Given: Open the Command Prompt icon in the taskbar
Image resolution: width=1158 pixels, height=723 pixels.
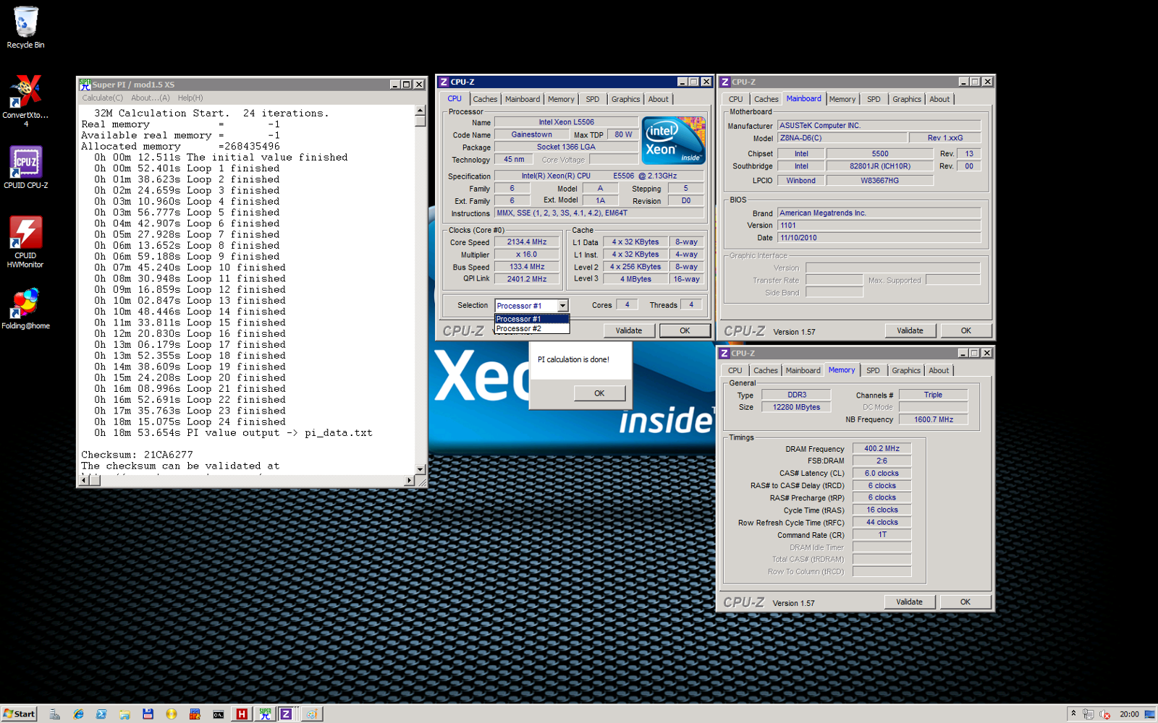Looking at the screenshot, I should tap(218, 714).
